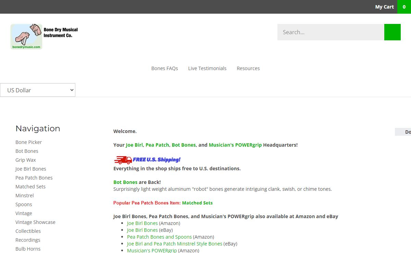The height and width of the screenshot is (253, 411).
Task: Open the US Dollar currency dropdown
Action: pos(38,90)
